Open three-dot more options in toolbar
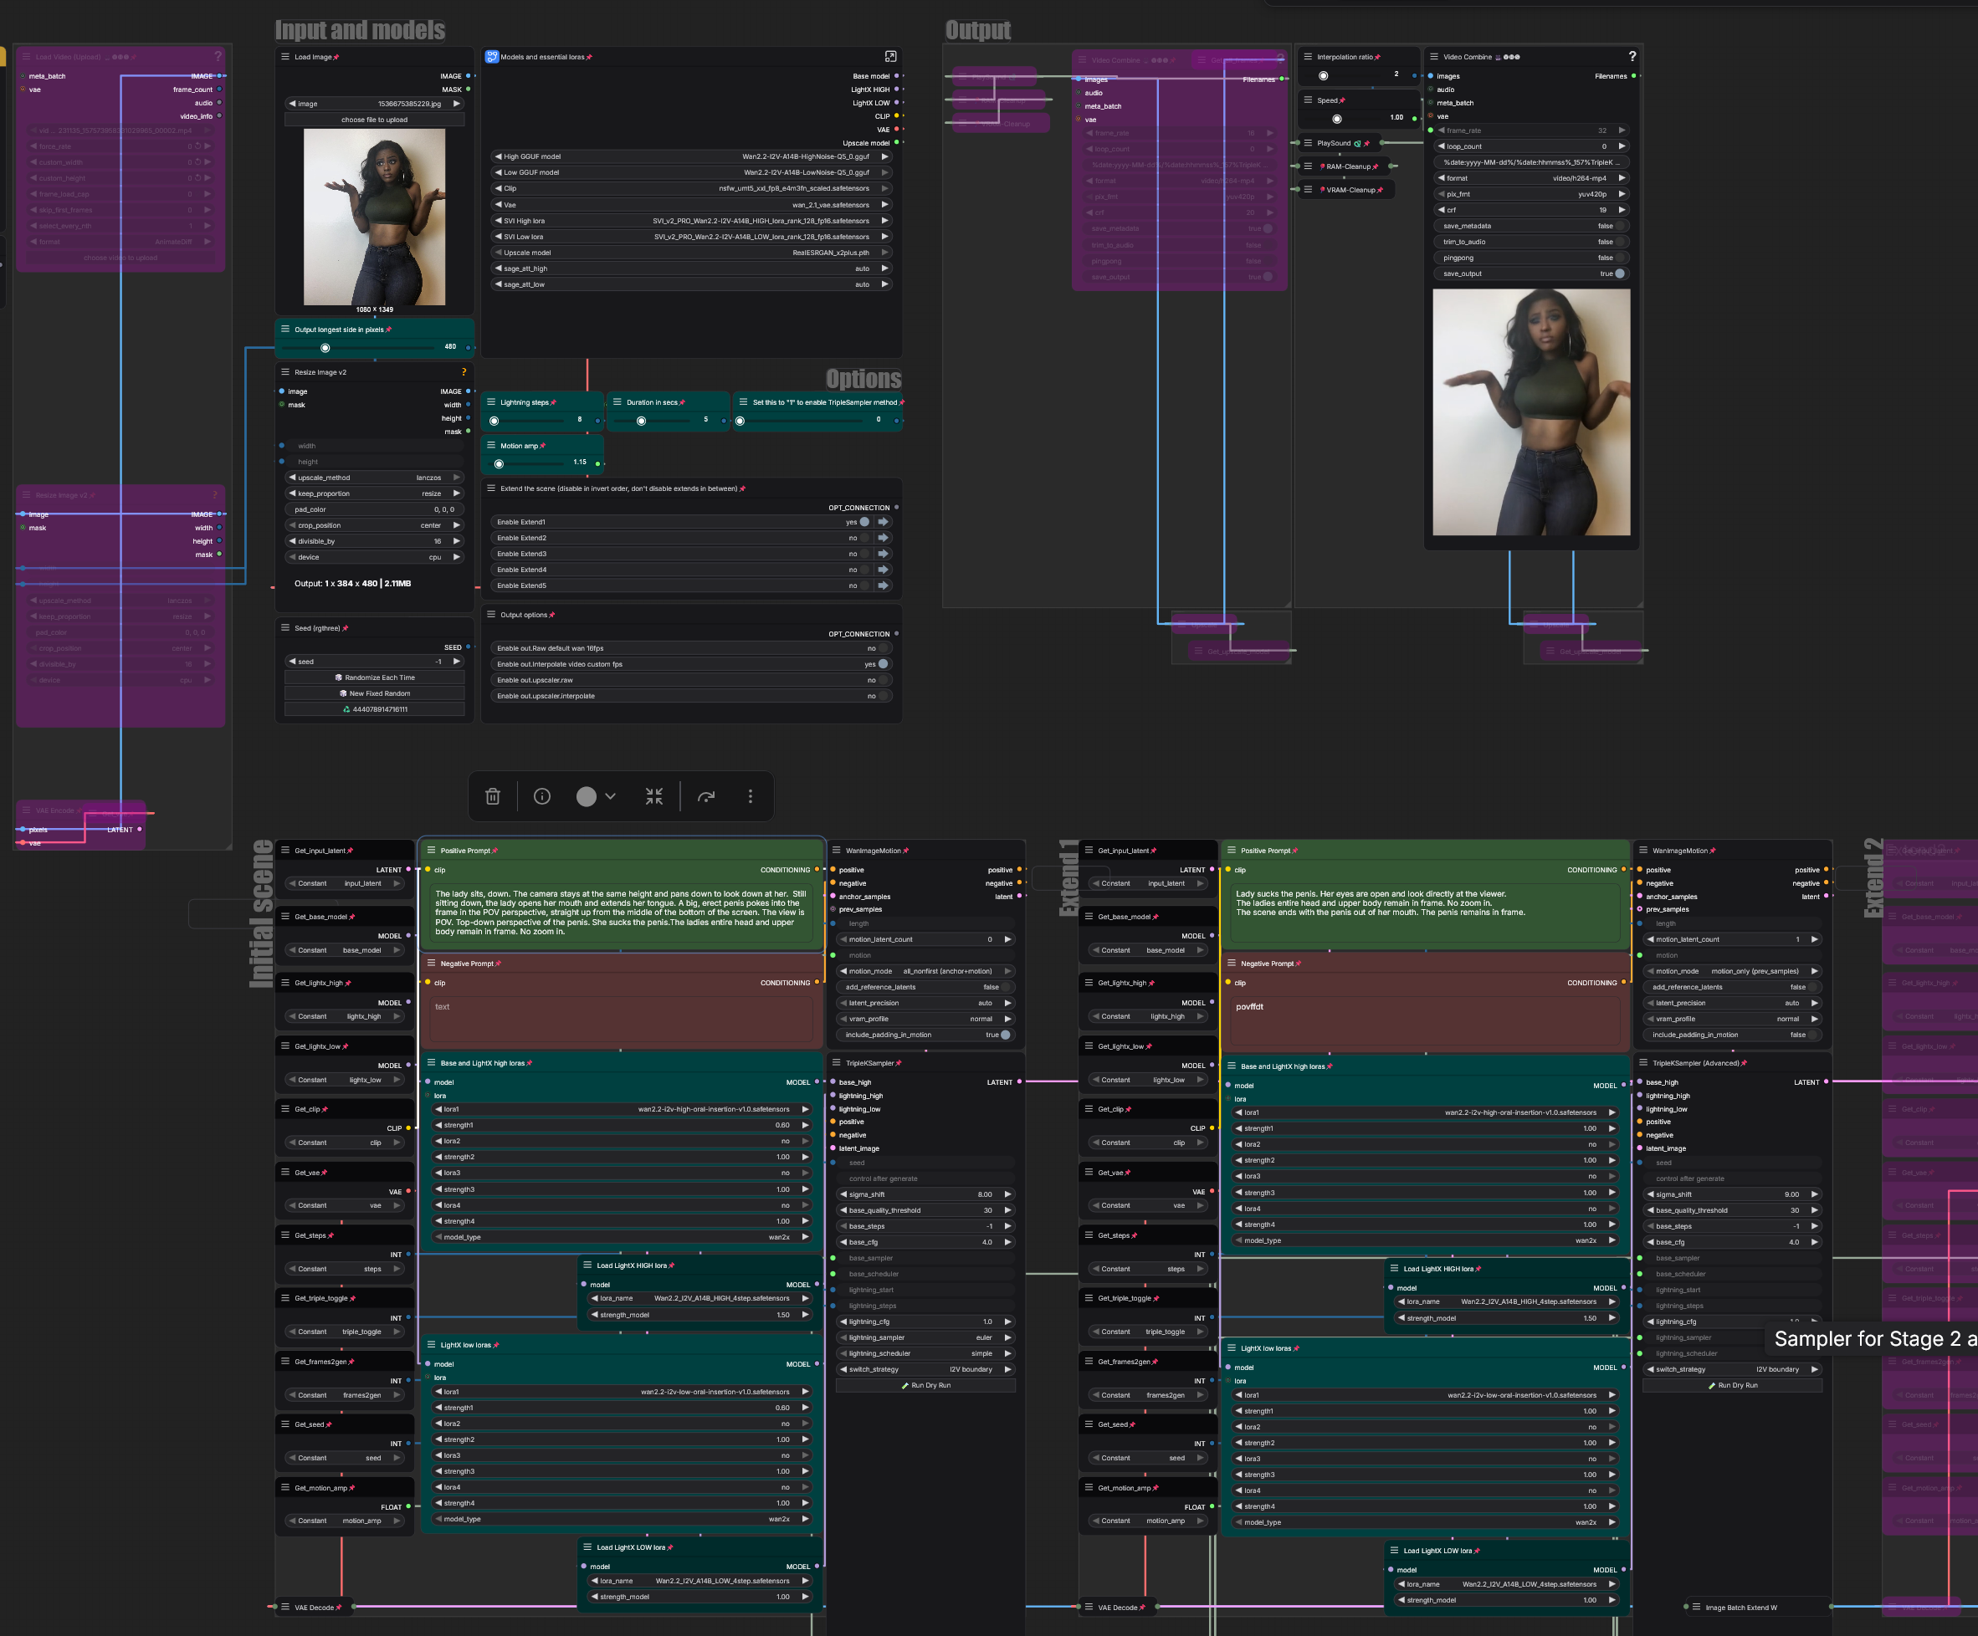1978x1636 pixels. click(x=750, y=796)
